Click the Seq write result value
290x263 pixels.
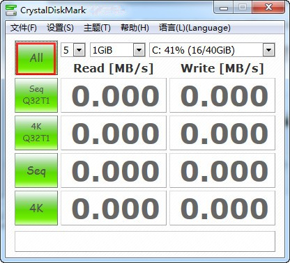[x=222, y=170]
